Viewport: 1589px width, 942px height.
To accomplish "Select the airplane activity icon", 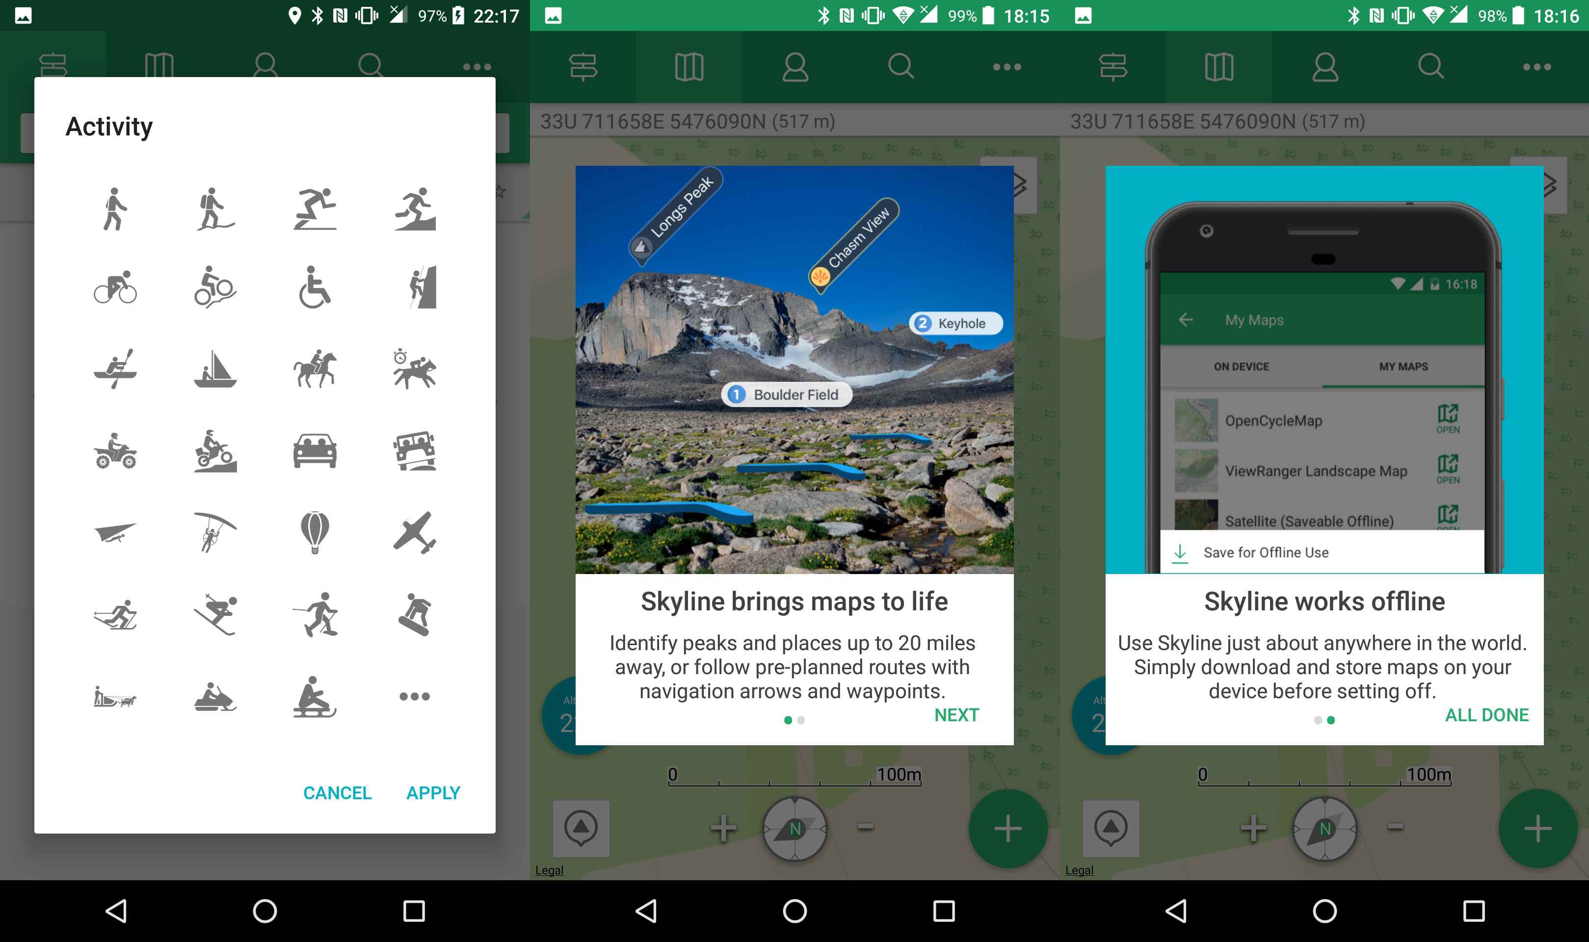I will point(415,532).
